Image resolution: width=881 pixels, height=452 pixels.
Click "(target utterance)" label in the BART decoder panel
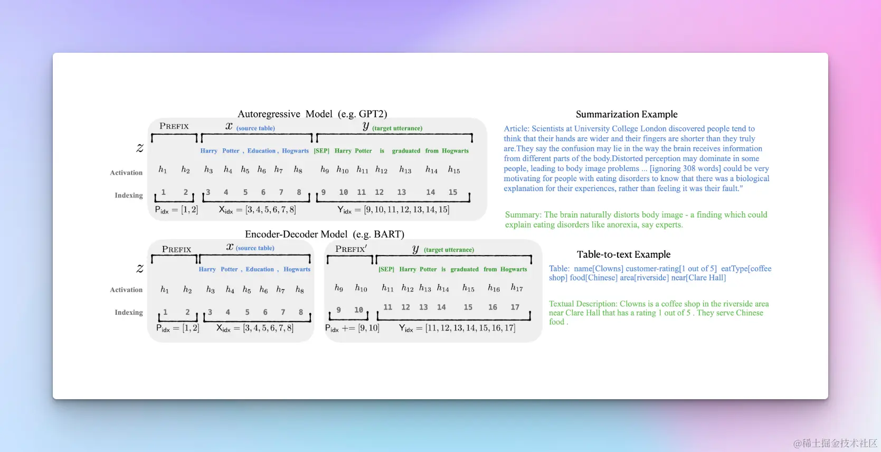449,250
